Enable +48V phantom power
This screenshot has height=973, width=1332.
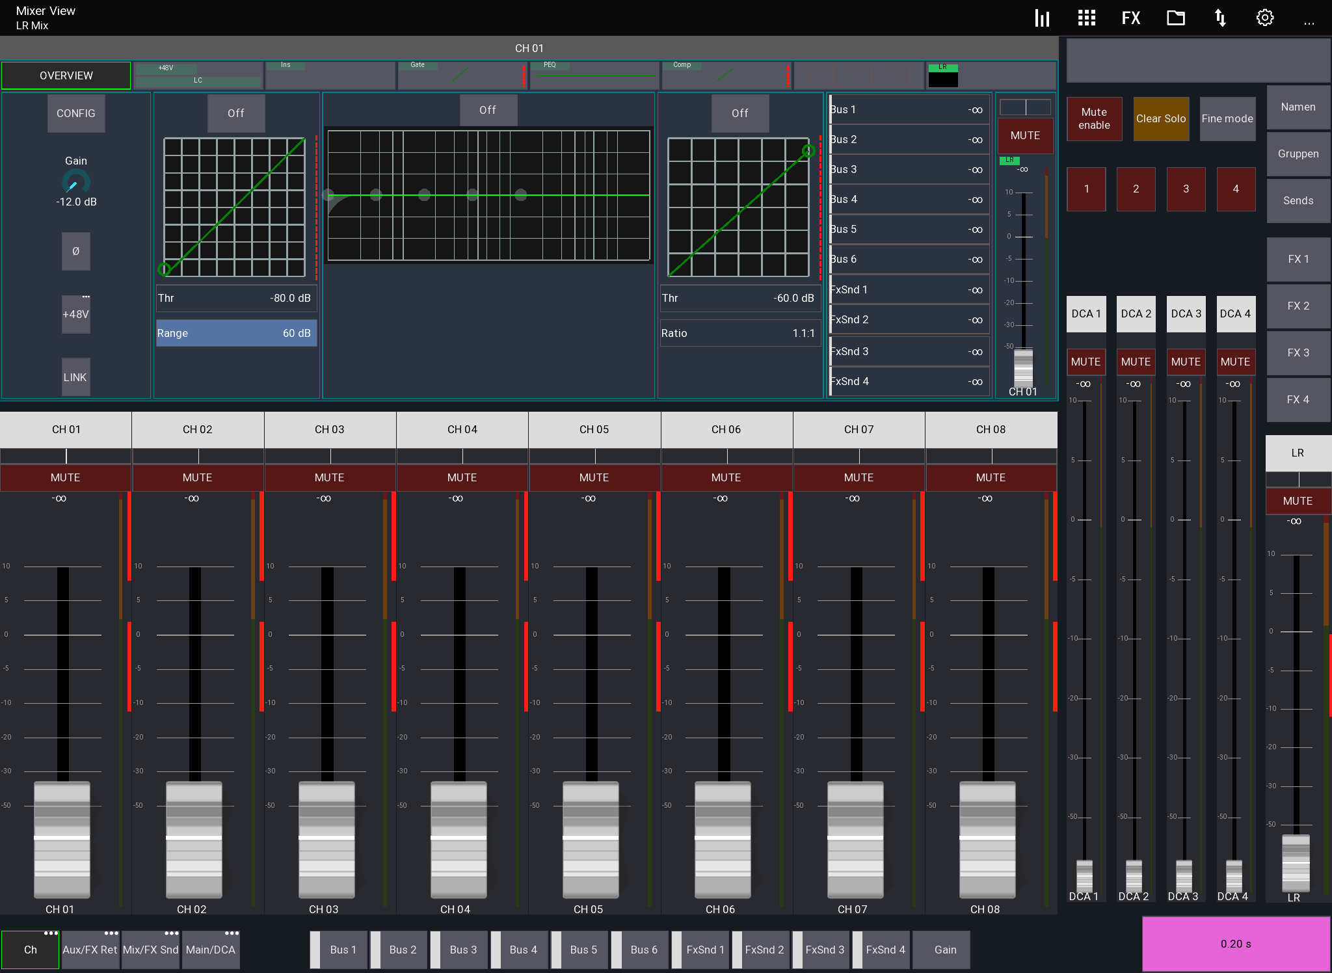75,314
